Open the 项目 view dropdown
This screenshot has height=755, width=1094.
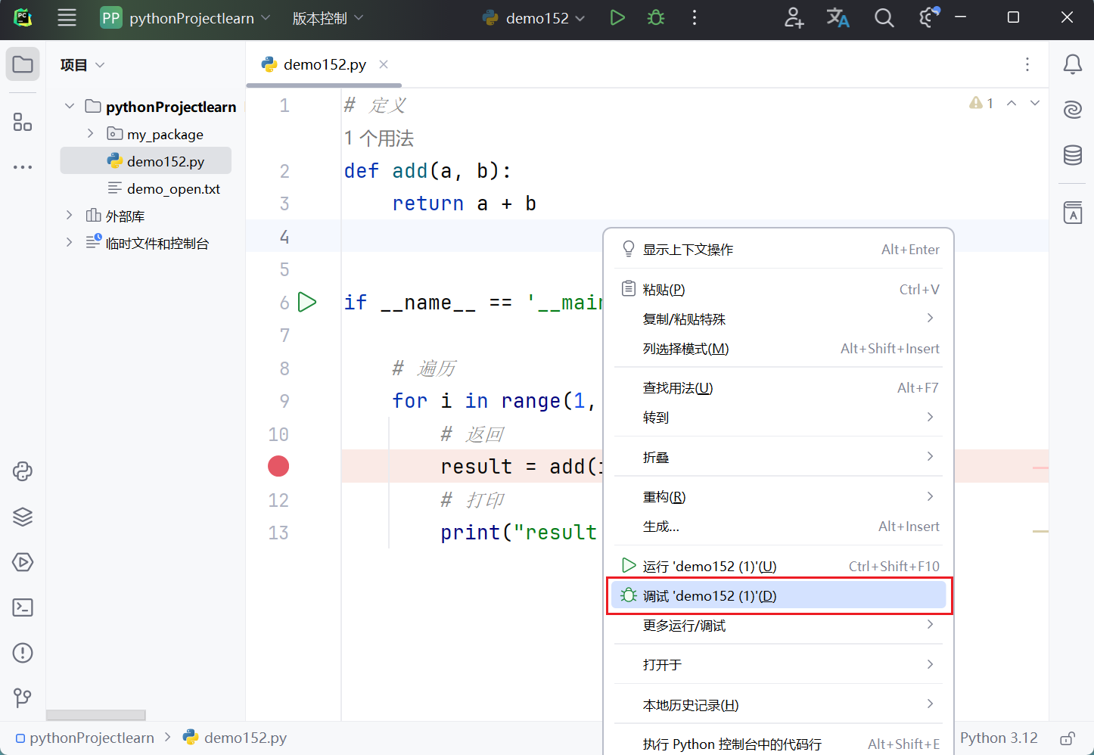(82, 65)
